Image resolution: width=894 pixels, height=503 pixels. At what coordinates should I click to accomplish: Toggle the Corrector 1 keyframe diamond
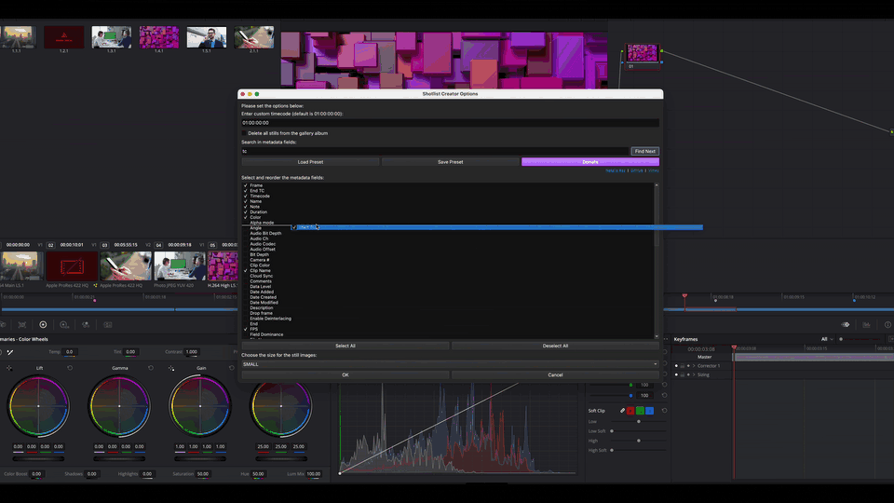[688, 365]
